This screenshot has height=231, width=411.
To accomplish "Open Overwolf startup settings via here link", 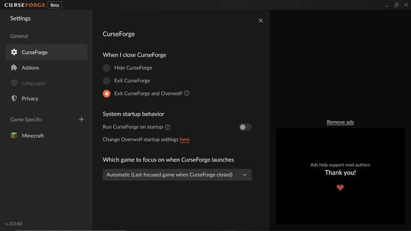I will pos(184,140).
